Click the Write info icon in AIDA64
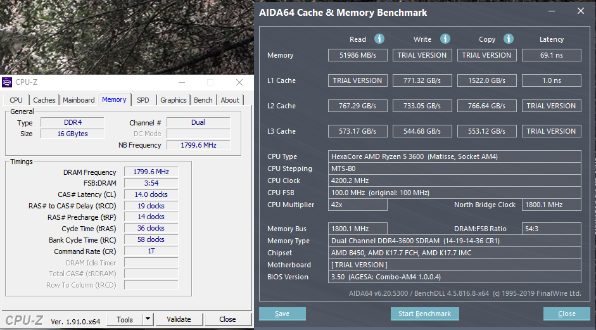The image size is (596, 330). coord(445,39)
